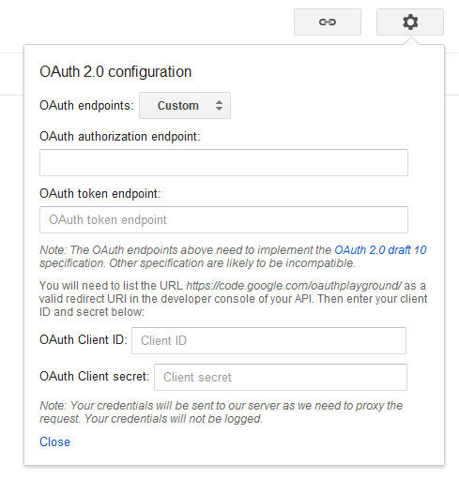Click the Client secret input box

pos(281,377)
